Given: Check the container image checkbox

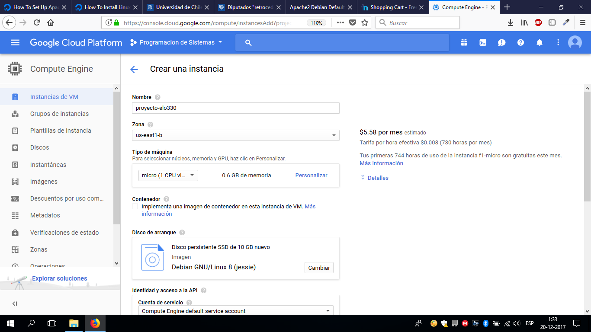Looking at the screenshot, I should (x=135, y=207).
